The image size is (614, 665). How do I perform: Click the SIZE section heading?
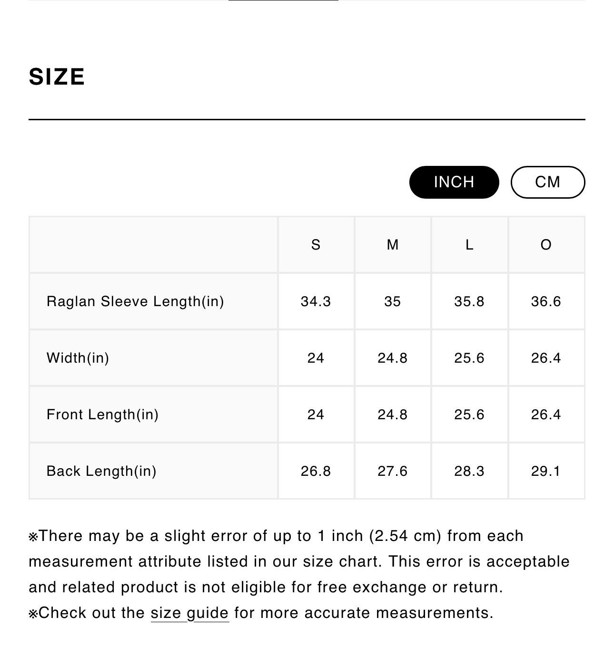point(57,77)
